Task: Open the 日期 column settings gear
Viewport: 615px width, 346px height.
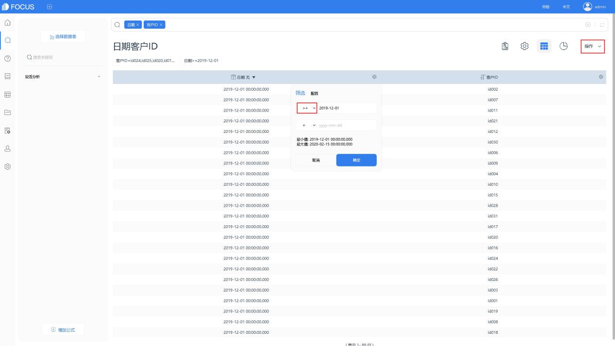Action: click(374, 77)
